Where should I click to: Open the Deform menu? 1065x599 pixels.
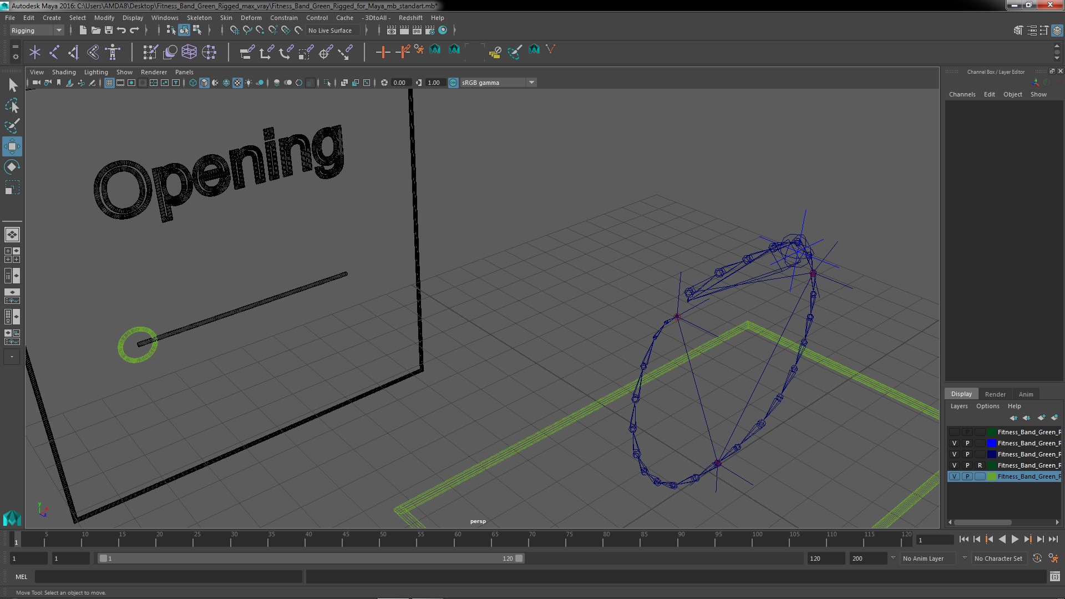pos(251,18)
